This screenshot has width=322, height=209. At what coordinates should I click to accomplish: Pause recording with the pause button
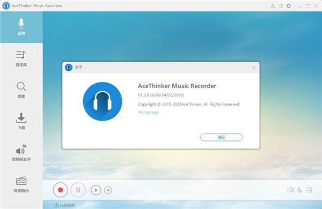tap(78, 190)
